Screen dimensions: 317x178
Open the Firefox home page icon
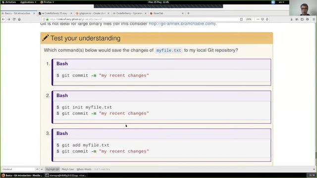pyautogui.click(x=19, y=19)
